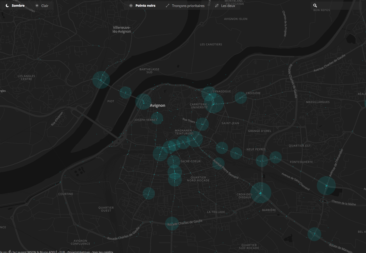Click the BARBIÈRE label
The image size is (366, 253).
(x=269, y=210)
